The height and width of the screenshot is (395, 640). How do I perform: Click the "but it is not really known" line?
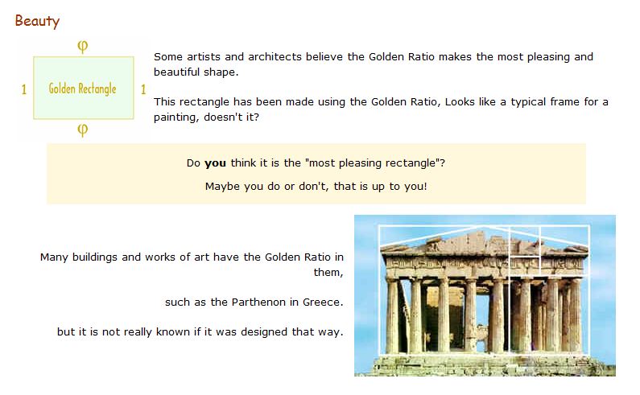(200, 331)
